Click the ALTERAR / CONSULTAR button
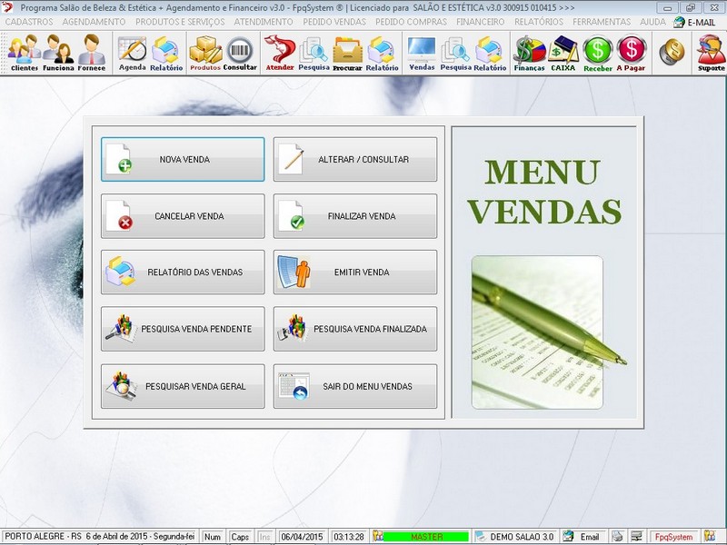 pyautogui.click(x=355, y=160)
